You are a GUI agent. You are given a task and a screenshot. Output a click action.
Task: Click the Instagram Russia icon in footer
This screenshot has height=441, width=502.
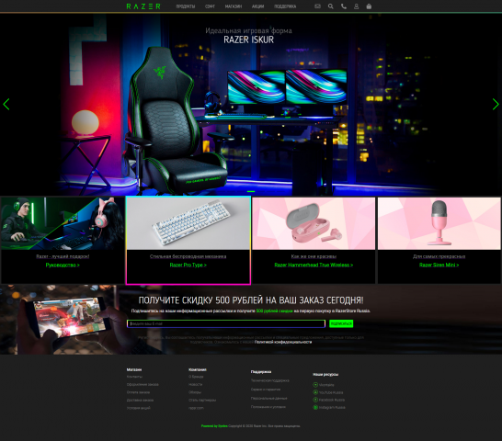pos(315,407)
